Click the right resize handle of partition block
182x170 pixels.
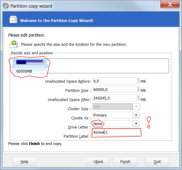coord(47,66)
